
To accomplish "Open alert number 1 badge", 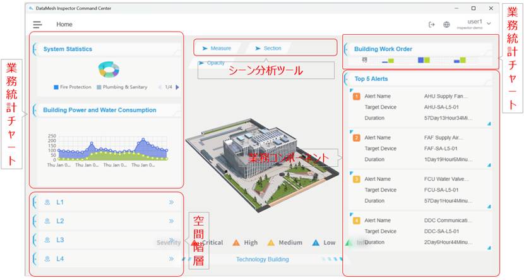I will (x=356, y=97).
